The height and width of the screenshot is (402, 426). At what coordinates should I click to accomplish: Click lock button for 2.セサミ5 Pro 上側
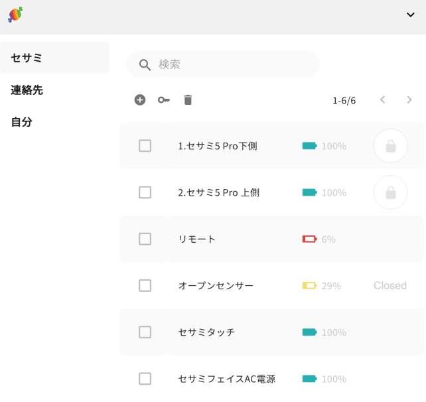coord(391,192)
